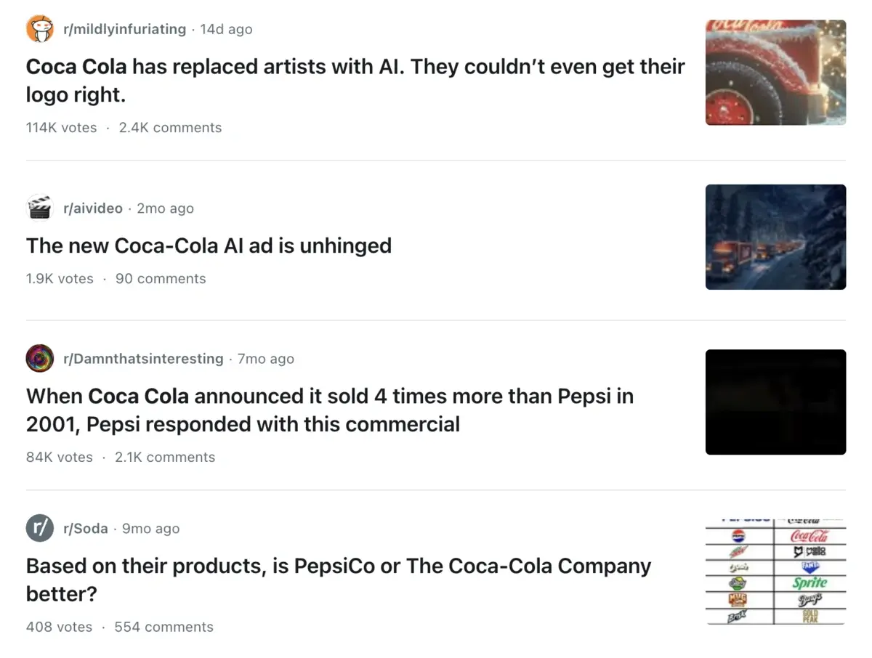
Task: Click the festive Coca-Cola truck thumbnail
Action: pos(775,72)
